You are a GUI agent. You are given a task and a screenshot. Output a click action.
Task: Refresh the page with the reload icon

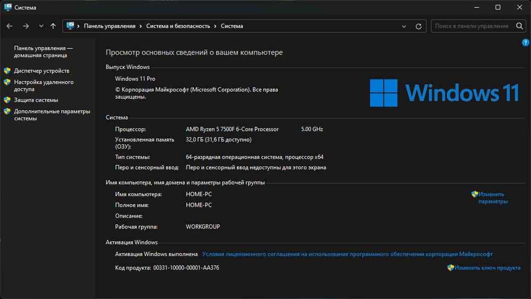[x=418, y=26]
